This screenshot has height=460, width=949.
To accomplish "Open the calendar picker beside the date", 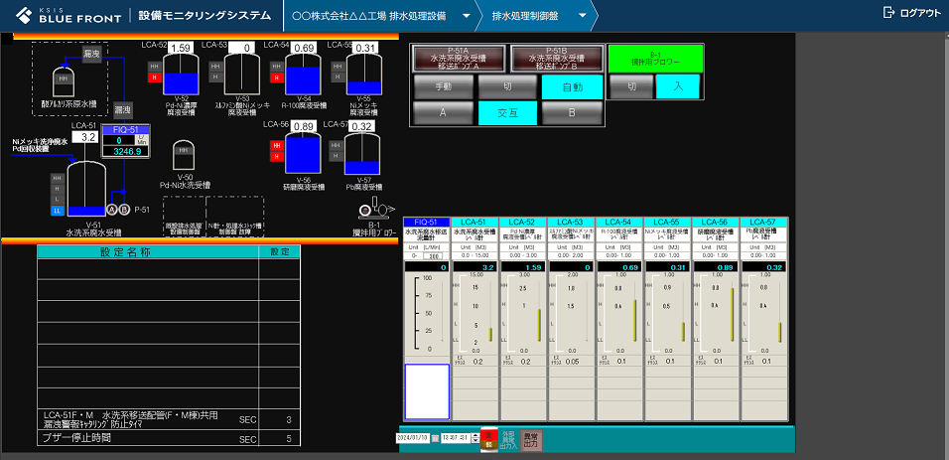I will (434, 437).
